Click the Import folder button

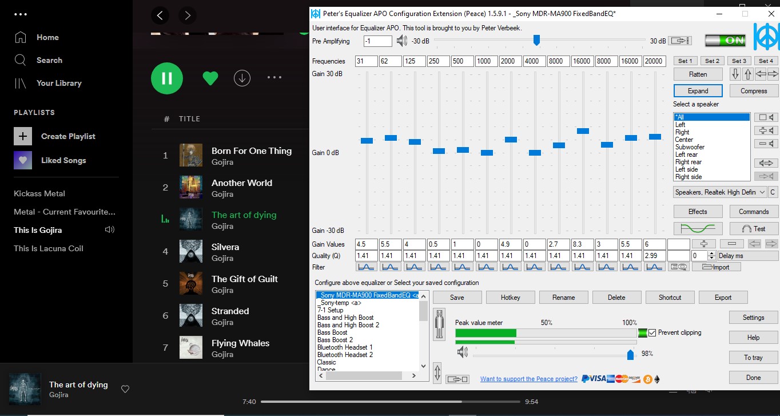[717, 267]
